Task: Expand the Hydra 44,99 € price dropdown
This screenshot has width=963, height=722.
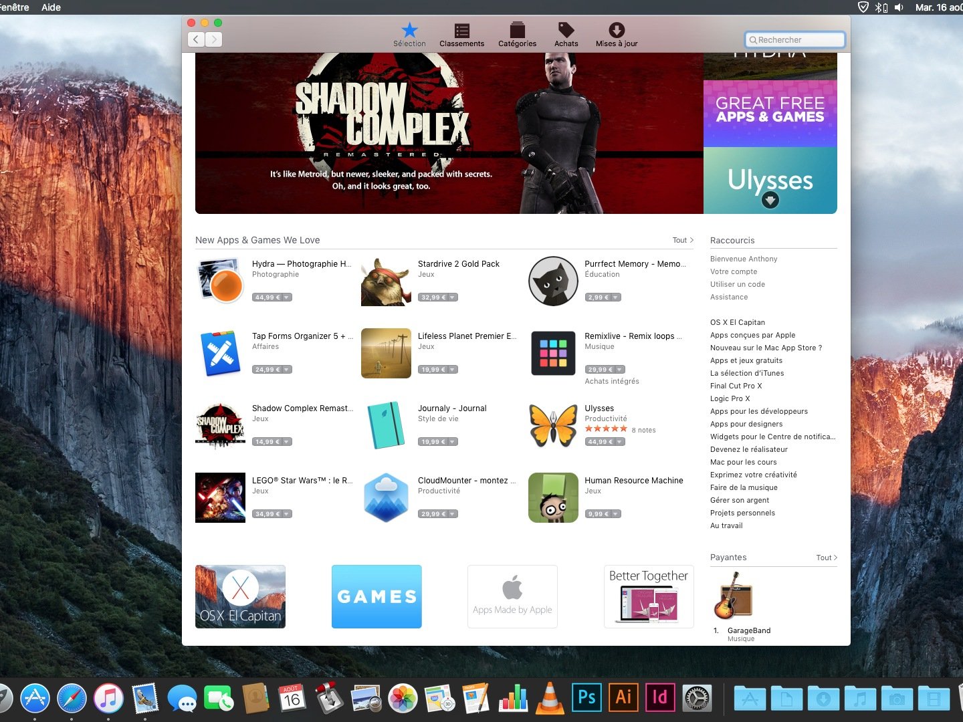Action: (x=286, y=297)
